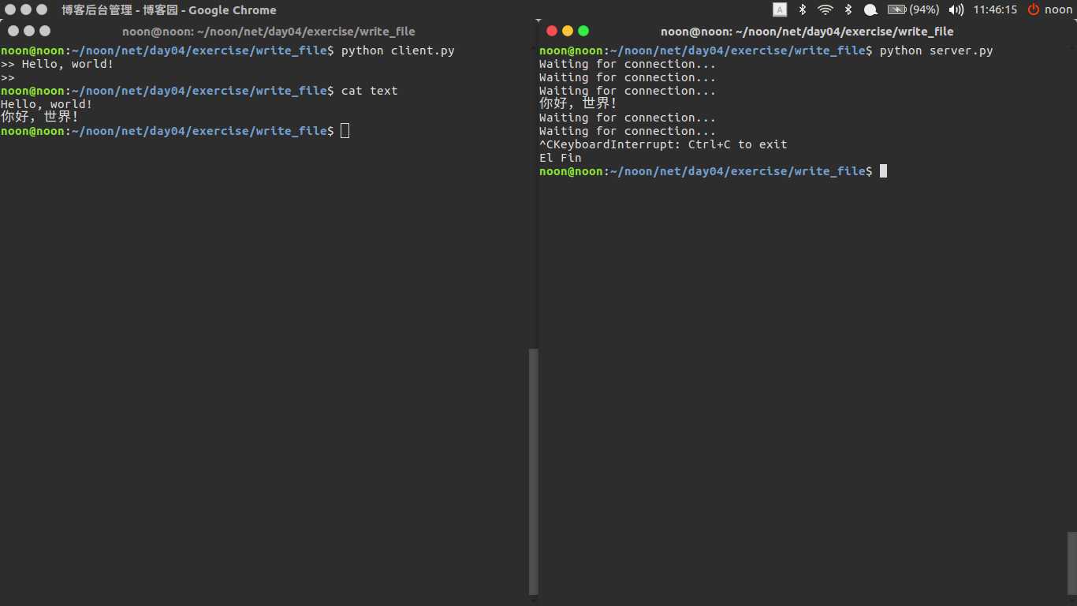Click the 'El Fin' output line
Viewport: 1077px width, 606px height.
(561, 158)
